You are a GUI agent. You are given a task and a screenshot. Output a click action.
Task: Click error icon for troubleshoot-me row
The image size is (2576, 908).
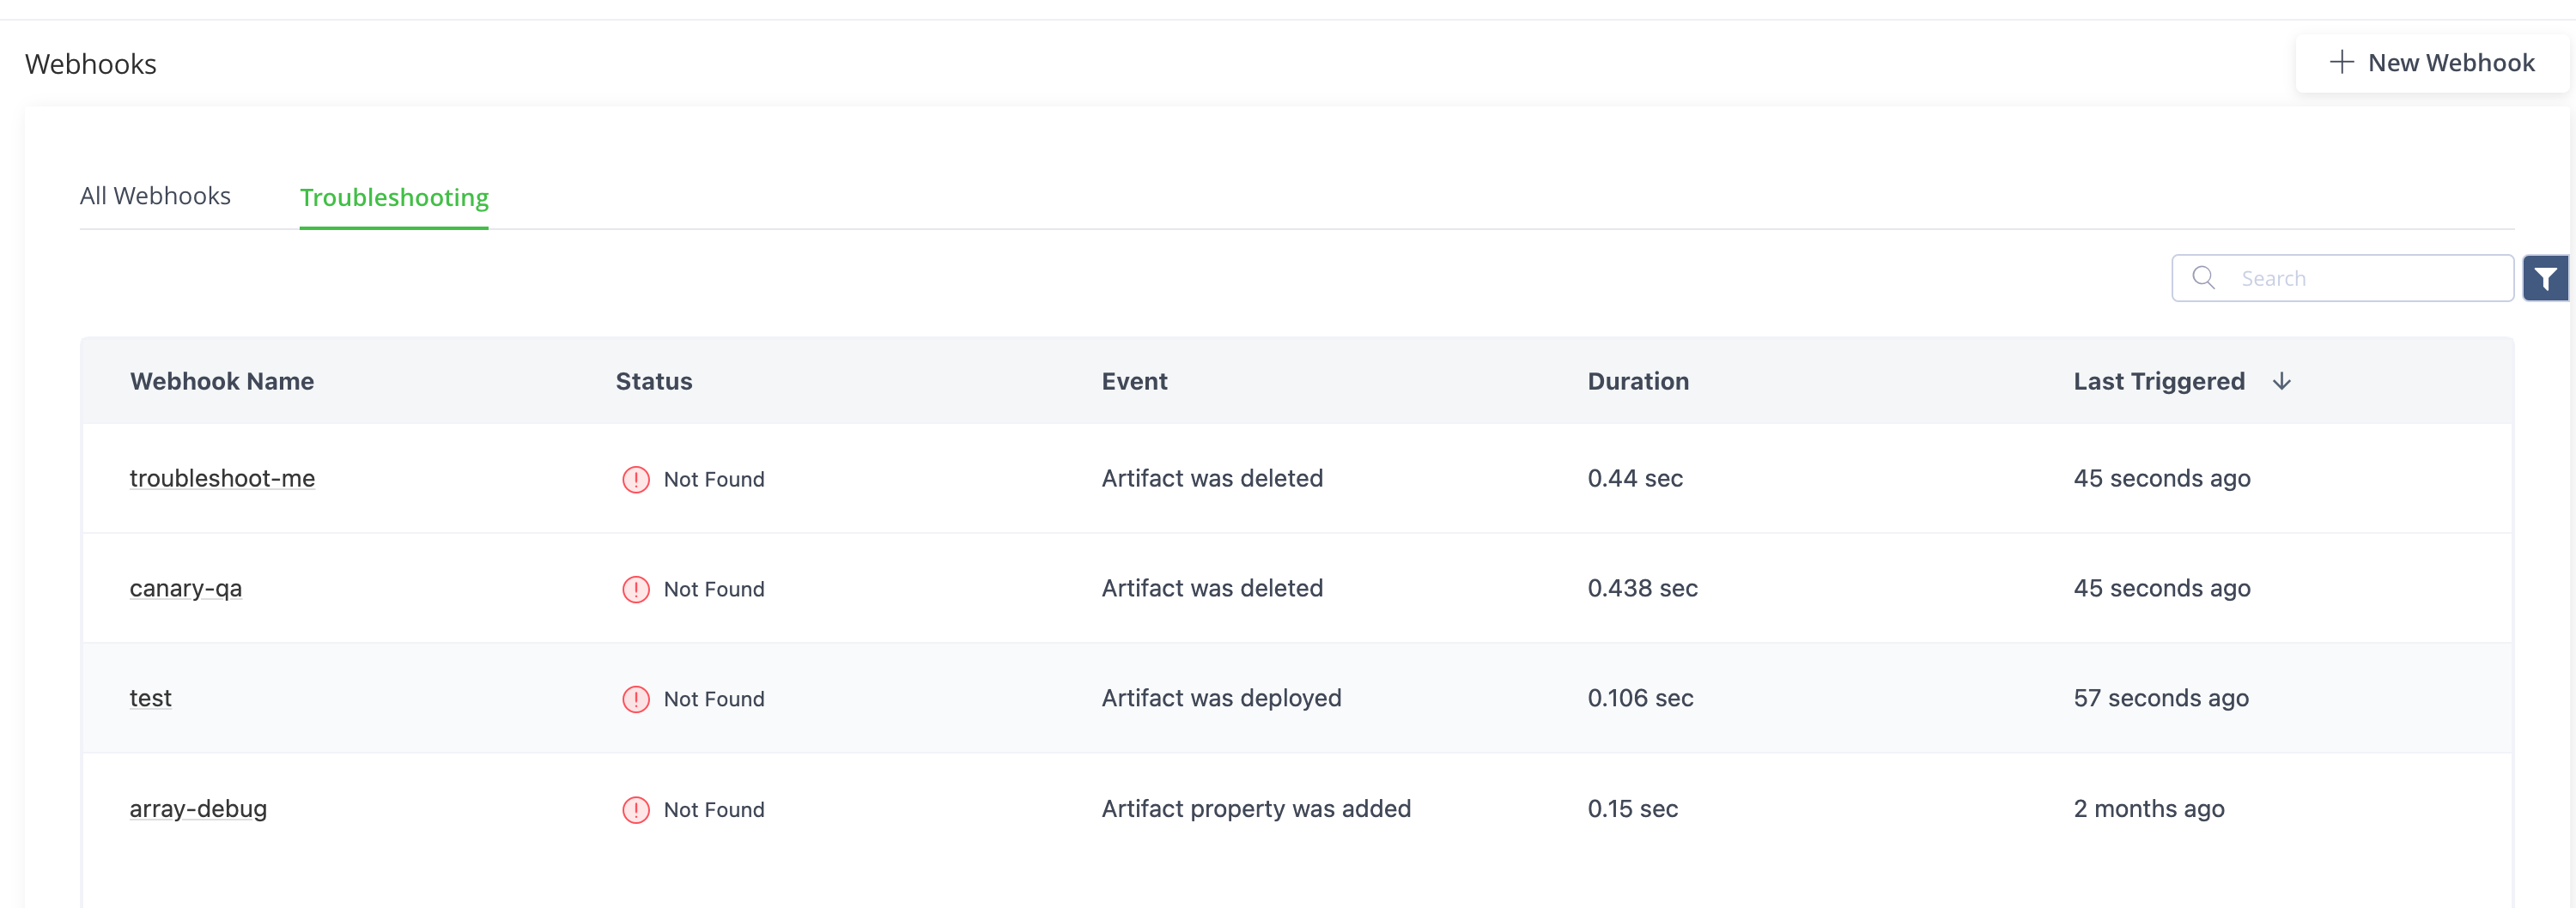636,480
